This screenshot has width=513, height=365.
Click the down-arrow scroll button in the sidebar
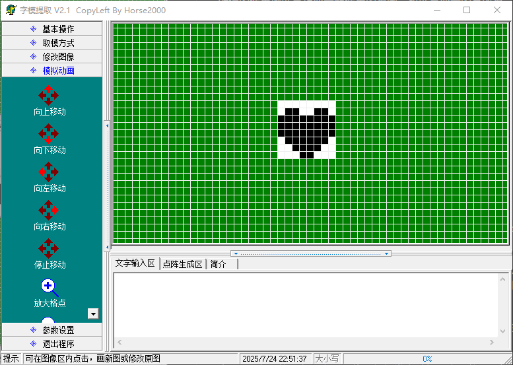tap(93, 314)
